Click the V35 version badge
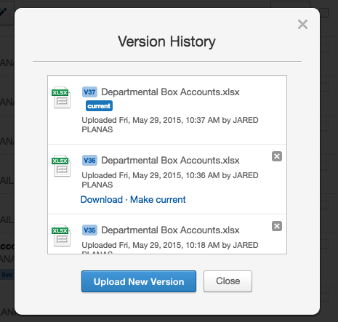The height and width of the screenshot is (322, 338). pos(89,230)
